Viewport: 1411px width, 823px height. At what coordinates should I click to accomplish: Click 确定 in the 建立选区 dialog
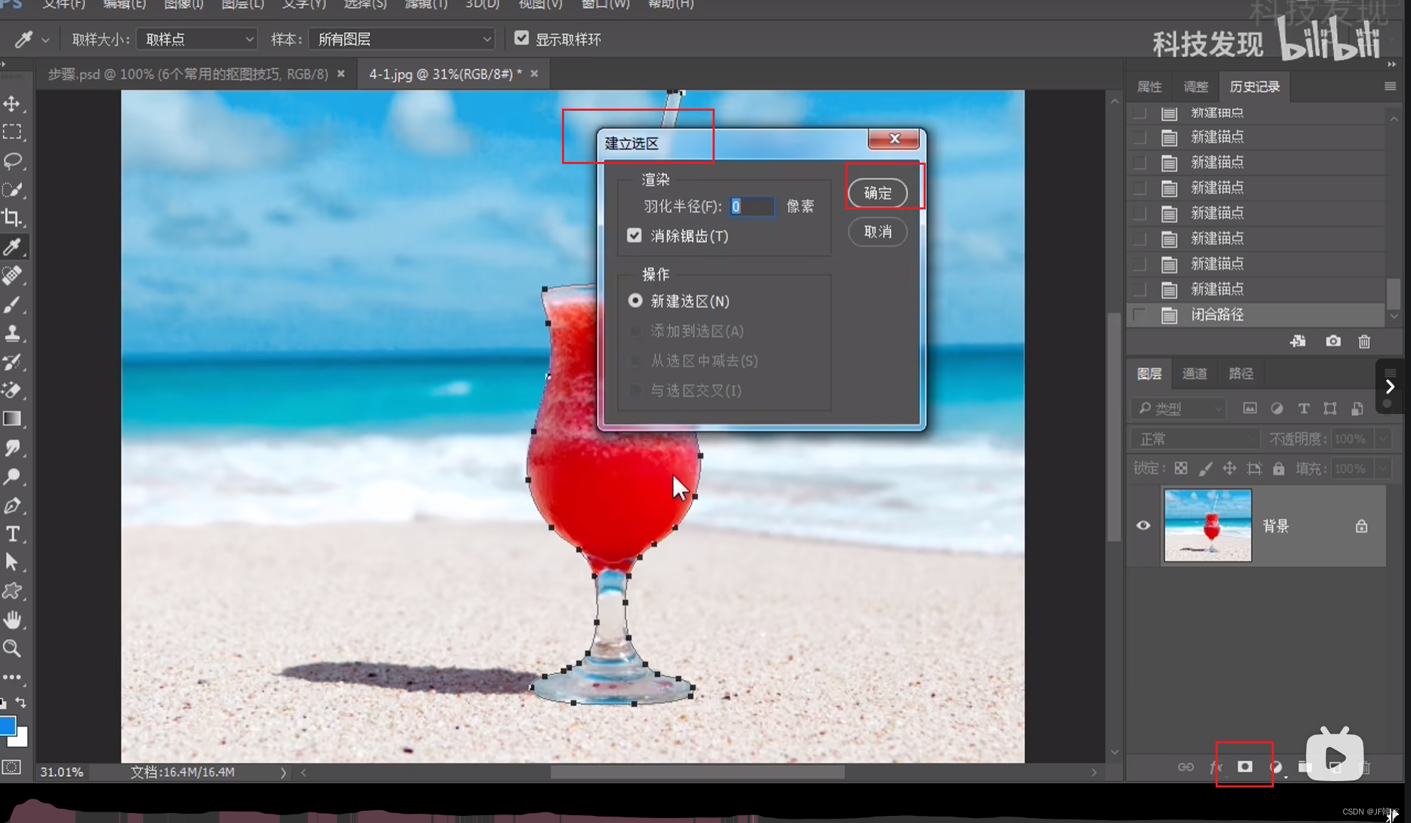point(877,193)
